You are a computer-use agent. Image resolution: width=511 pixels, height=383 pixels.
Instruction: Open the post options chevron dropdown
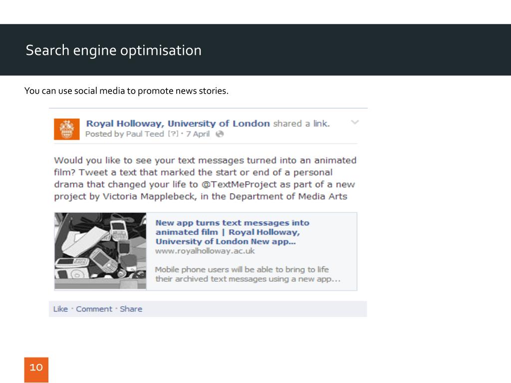[x=355, y=122]
